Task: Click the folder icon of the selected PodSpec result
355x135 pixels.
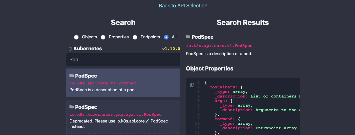Action: point(72,76)
